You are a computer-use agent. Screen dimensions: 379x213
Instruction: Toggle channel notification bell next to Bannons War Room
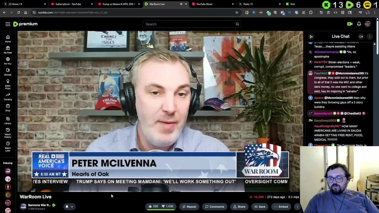click(67, 207)
